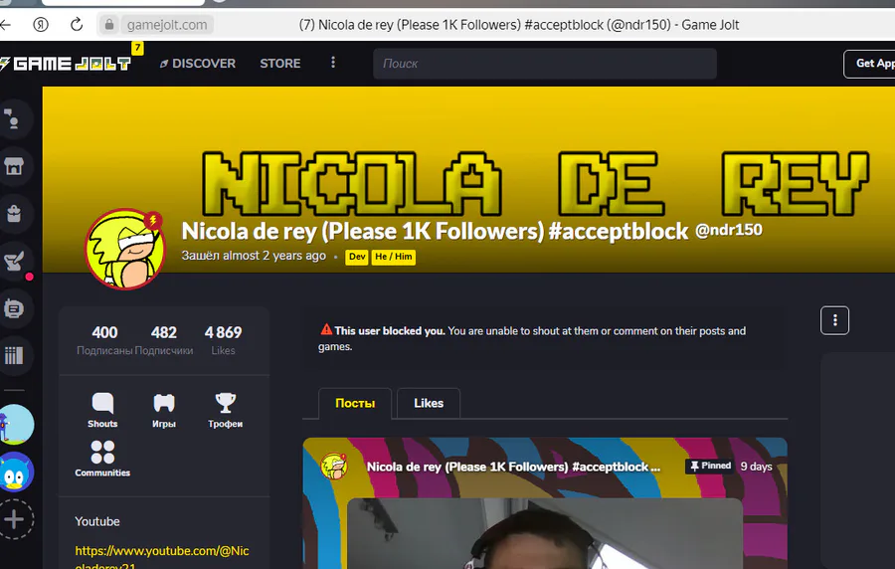Click the @ndr150 username
Viewport: 895px width, 569px height.
coord(728,230)
